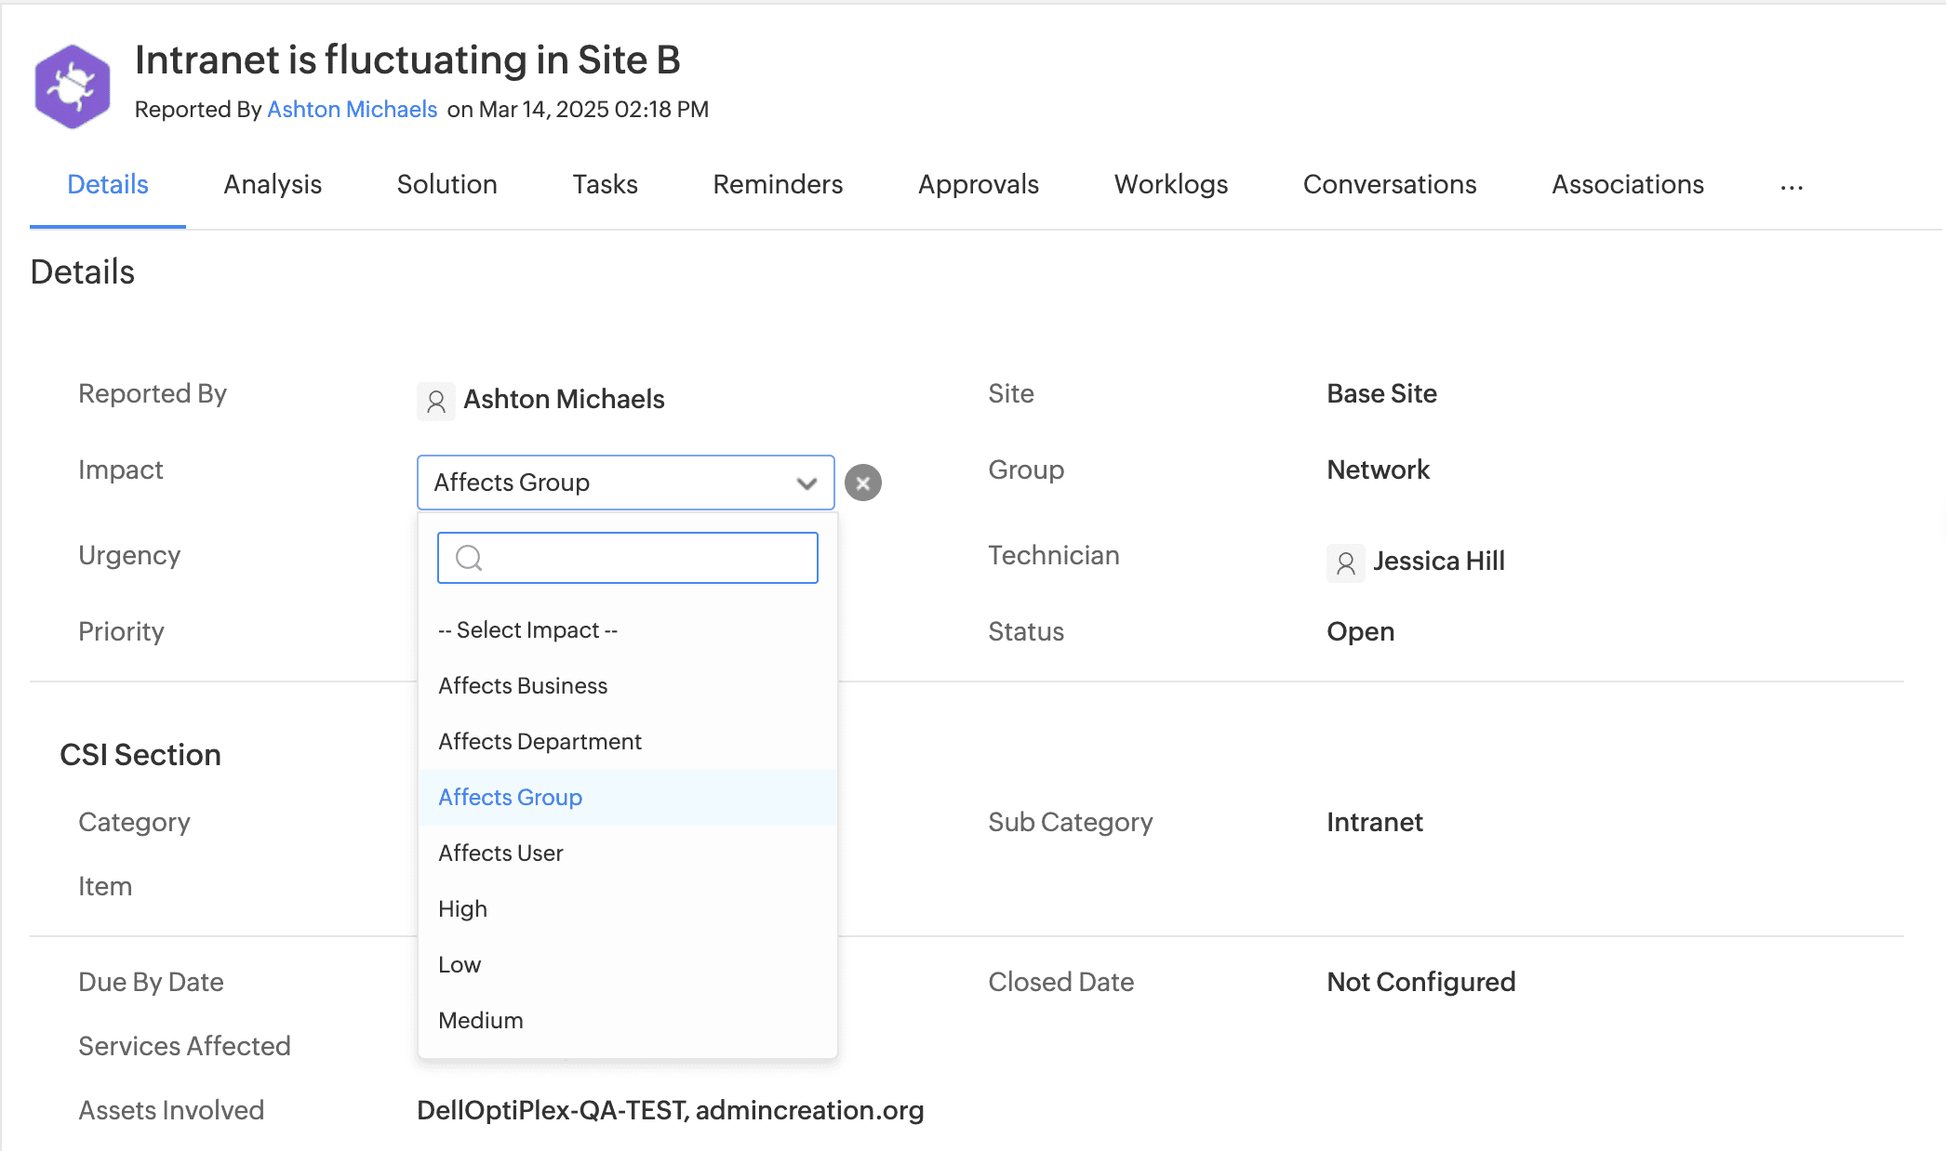Reset to -- Select Impact -- option
The height and width of the screenshot is (1151, 1946).
click(x=527, y=629)
